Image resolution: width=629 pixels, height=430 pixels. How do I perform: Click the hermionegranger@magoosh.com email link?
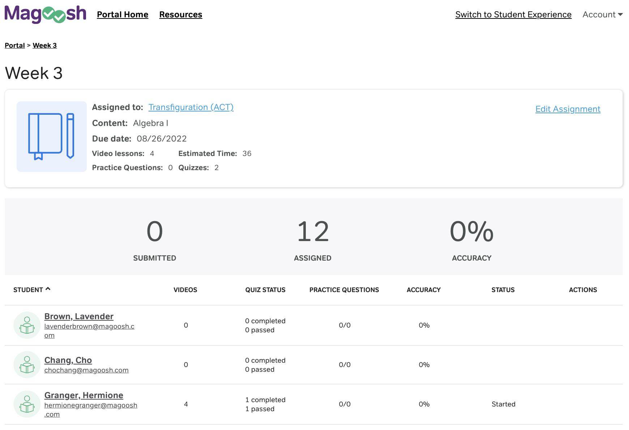pyautogui.click(x=91, y=410)
